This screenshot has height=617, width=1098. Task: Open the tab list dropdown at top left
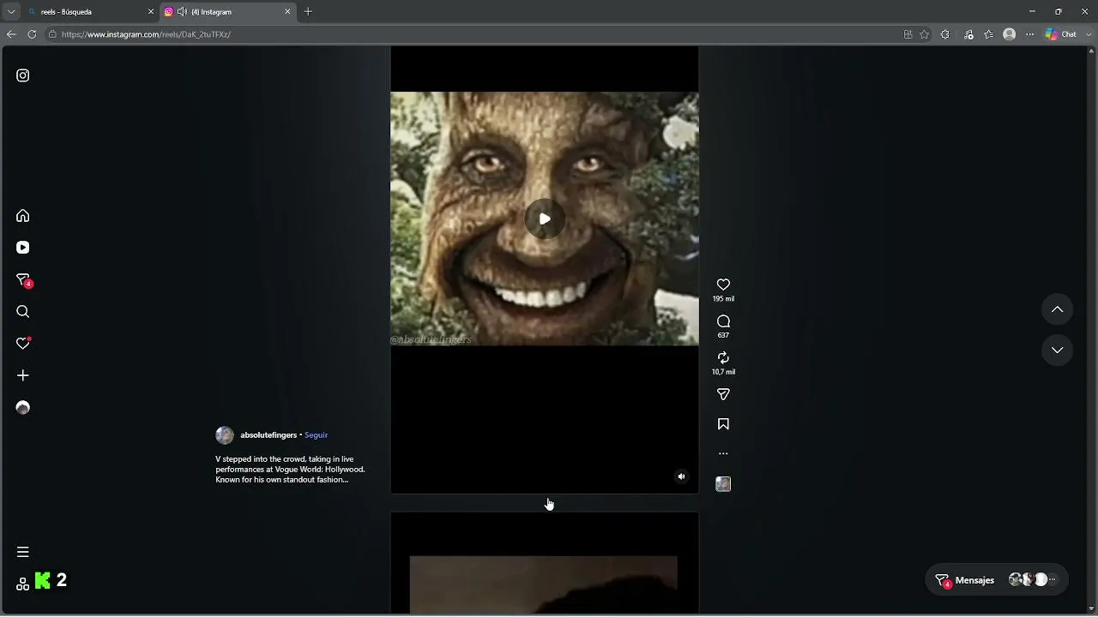coord(11,12)
